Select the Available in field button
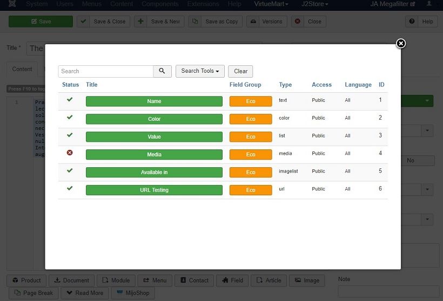This screenshot has height=301, width=443. 154,173
